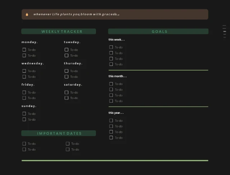Click the 'whenever life plants you' quote text
Viewport: 230px width, 175px height.
pyautogui.click(x=75, y=14)
